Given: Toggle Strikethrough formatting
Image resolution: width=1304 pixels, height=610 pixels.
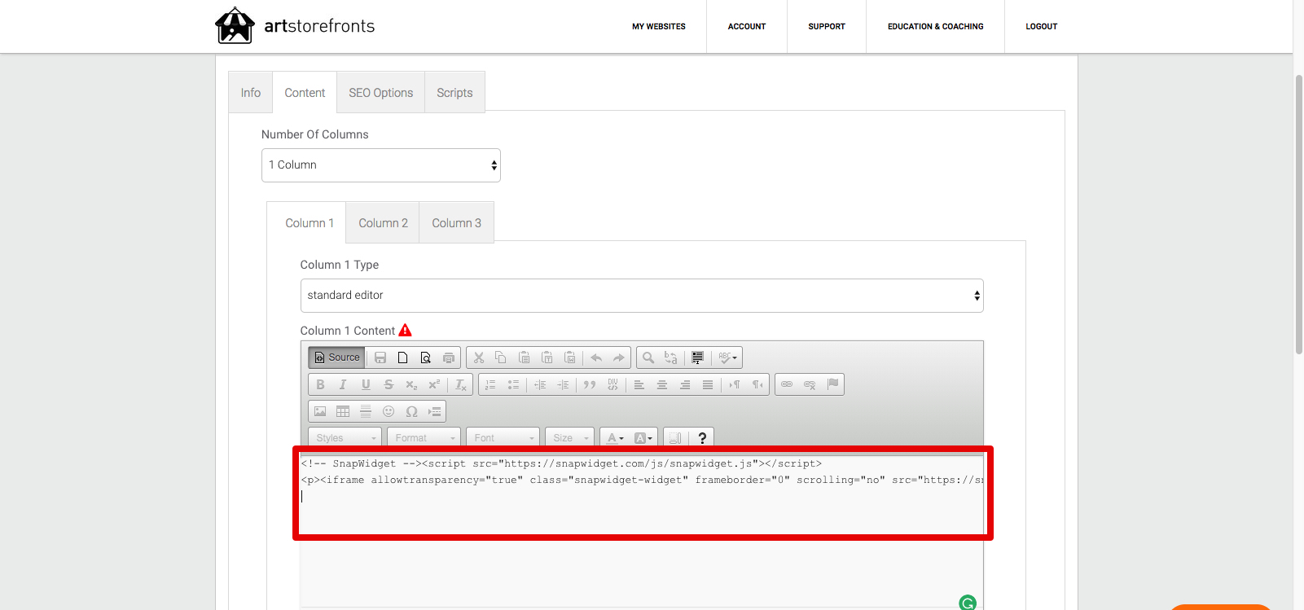Looking at the screenshot, I should pos(389,384).
